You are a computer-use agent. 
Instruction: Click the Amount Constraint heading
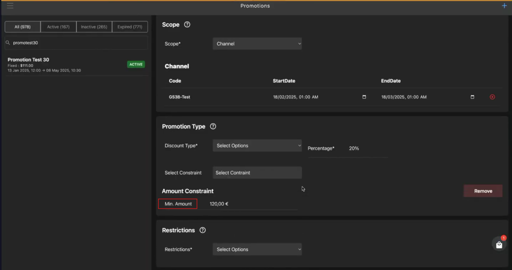(x=188, y=191)
